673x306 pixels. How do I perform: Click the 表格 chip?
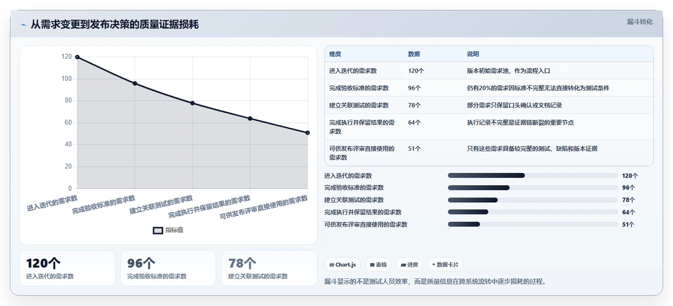coord(378,265)
